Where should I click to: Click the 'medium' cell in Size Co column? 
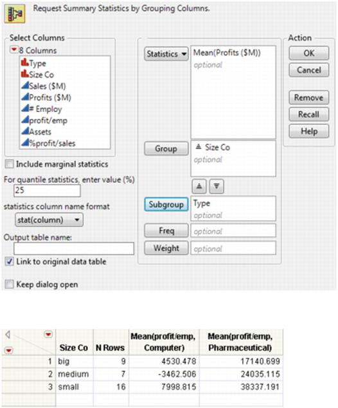[75, 374]
